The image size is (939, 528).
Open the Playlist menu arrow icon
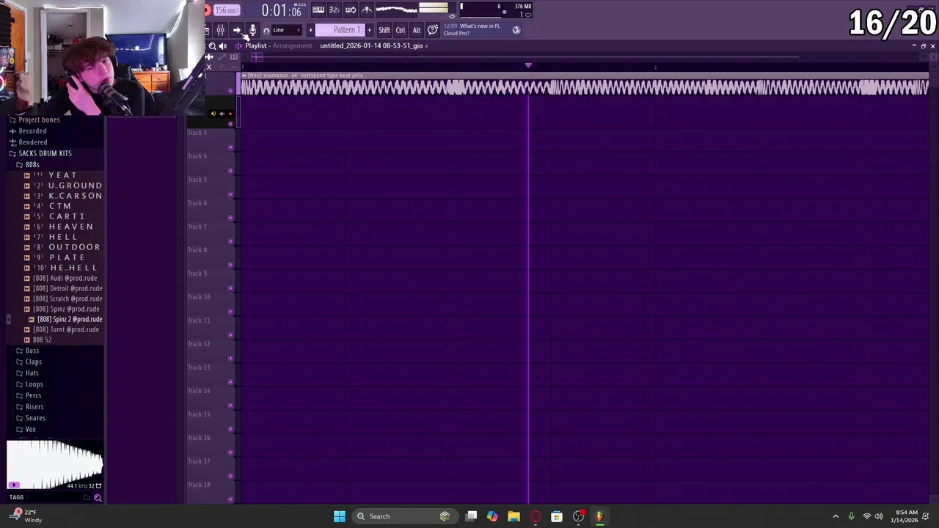click(x=238, y=45)
